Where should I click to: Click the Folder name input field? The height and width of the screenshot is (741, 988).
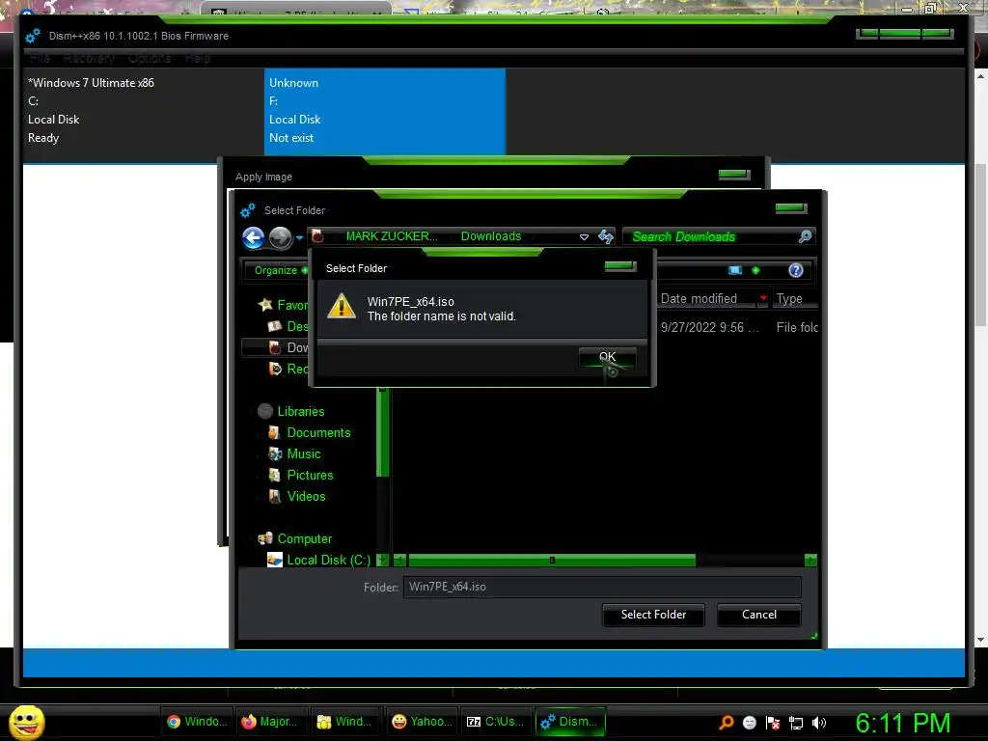[x=602, y=587]
